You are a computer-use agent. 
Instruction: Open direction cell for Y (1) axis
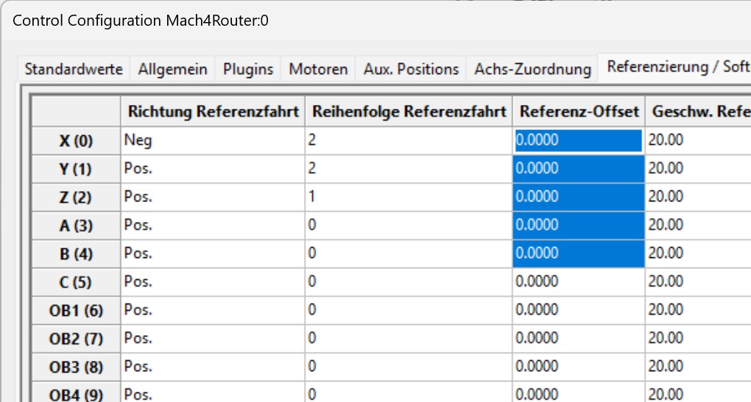click(x=213, y=168)
